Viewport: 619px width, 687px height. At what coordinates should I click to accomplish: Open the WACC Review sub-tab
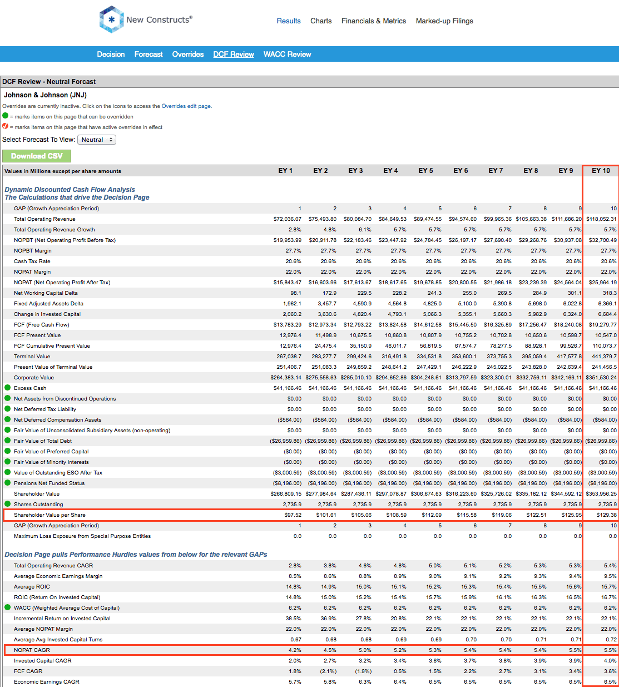(287, 54)
